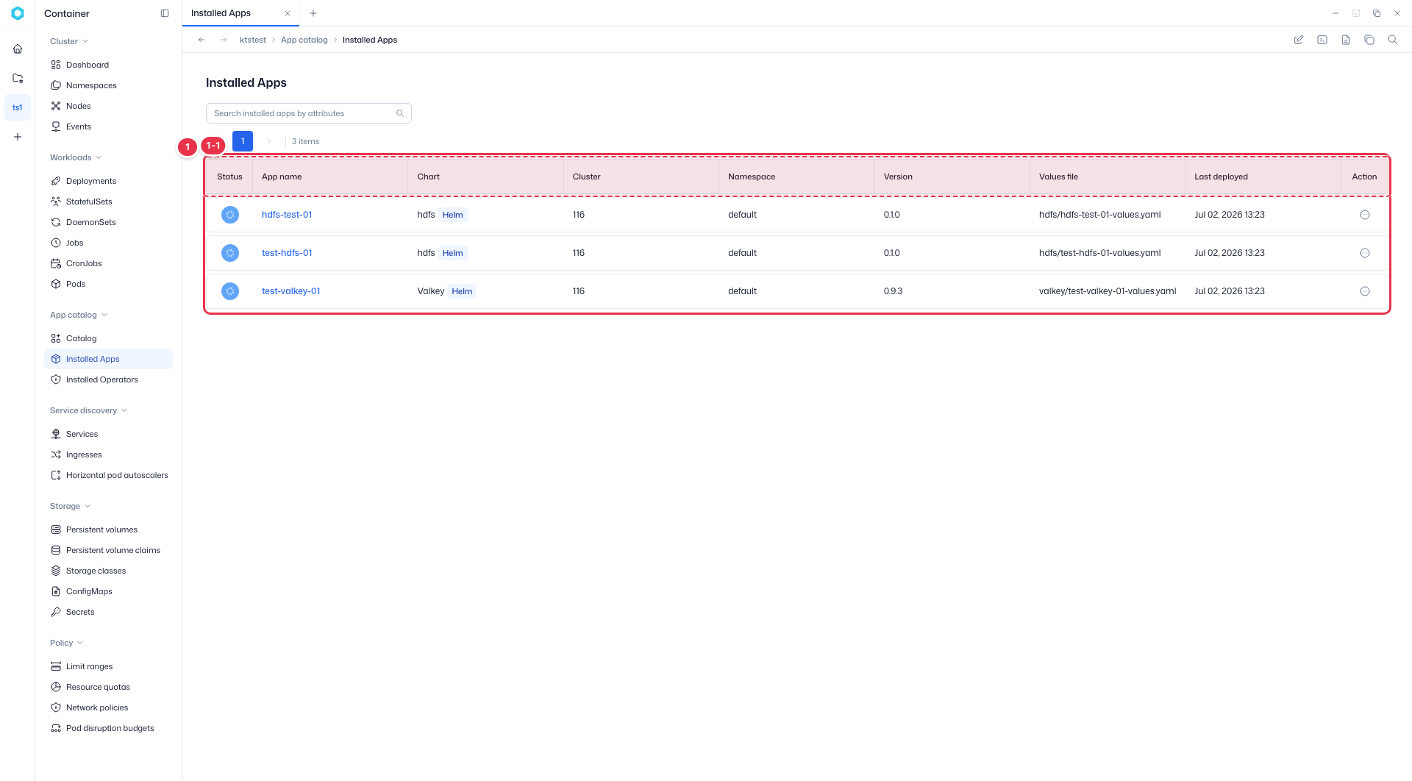Click the installed apps search field

tap(308, 113)
